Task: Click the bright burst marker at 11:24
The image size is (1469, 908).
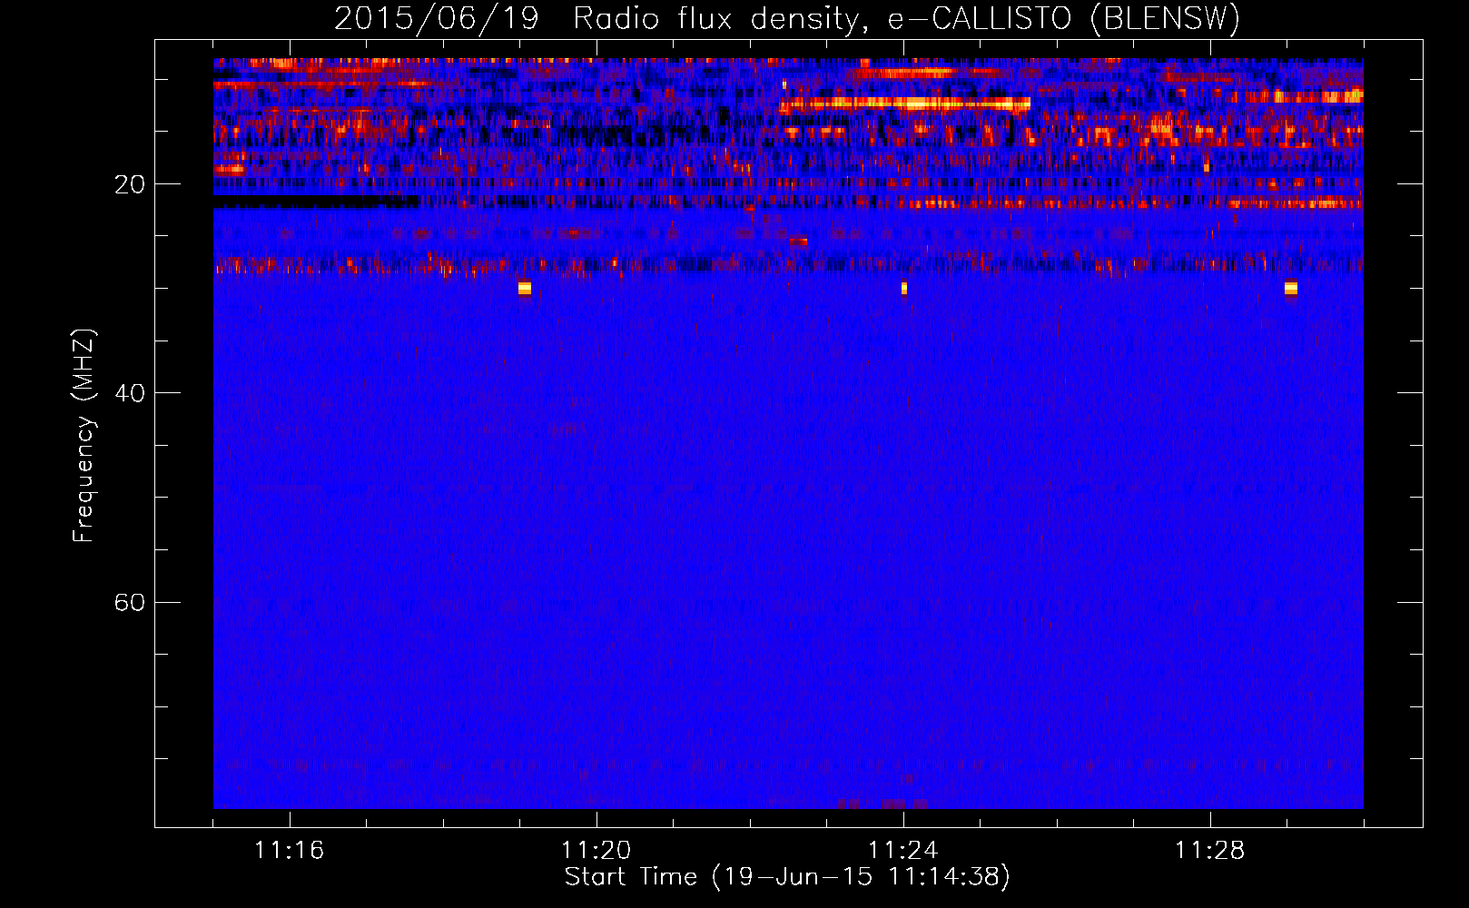Action: (x=904, y=289)
